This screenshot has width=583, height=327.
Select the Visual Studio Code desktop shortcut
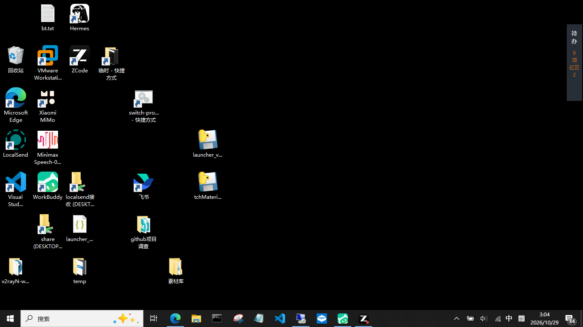click(x=16, y=189)
